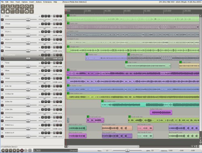Select the Tamb/Shaker track header
Viewport: 202px width, 153px height.
click(32, 57)
